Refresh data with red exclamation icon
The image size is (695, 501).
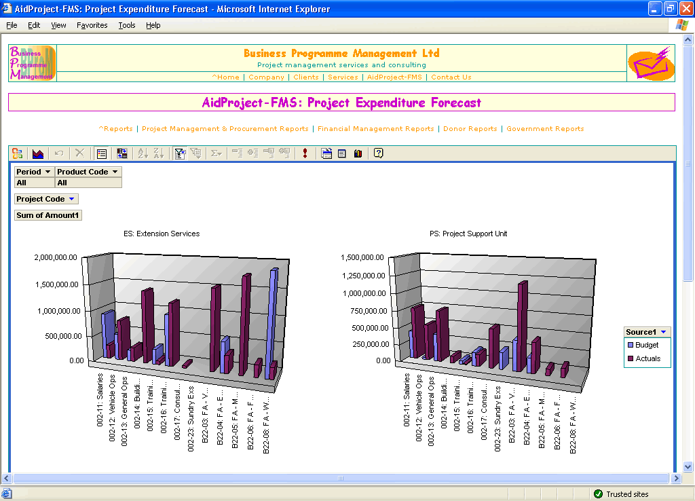[305, 153]
